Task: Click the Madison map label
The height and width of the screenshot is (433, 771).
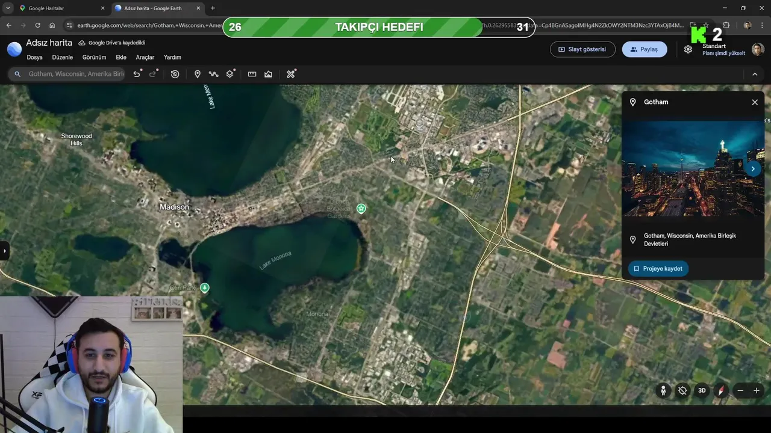Action: pos(174,207)
